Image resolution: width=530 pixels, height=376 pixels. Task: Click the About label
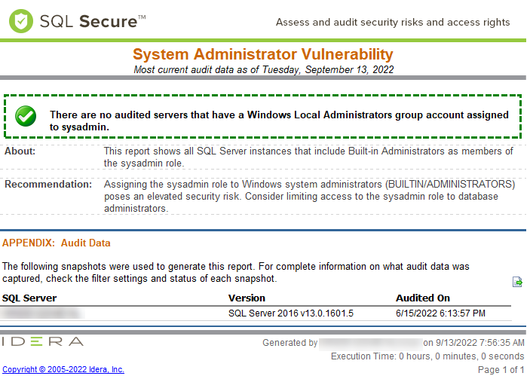click(20, 151)
